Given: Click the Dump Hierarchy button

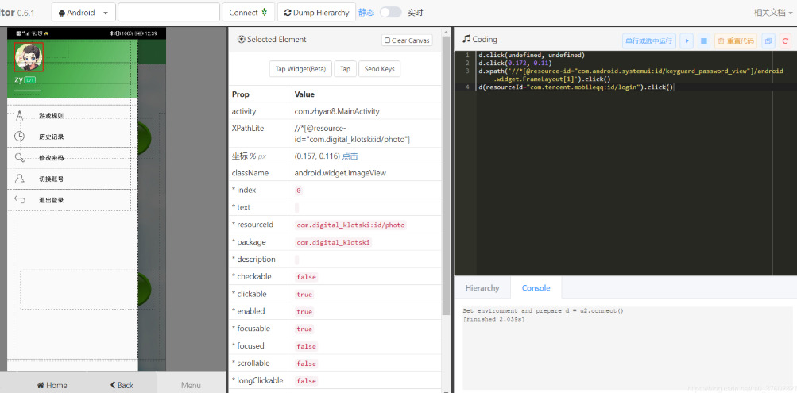Looking at the screenshot, I should pos(316,13).
